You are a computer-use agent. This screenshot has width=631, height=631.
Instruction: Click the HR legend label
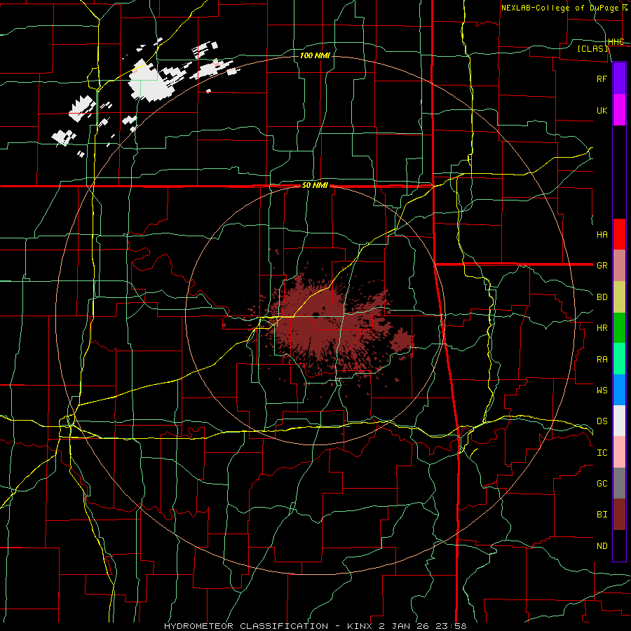point(602,328)
